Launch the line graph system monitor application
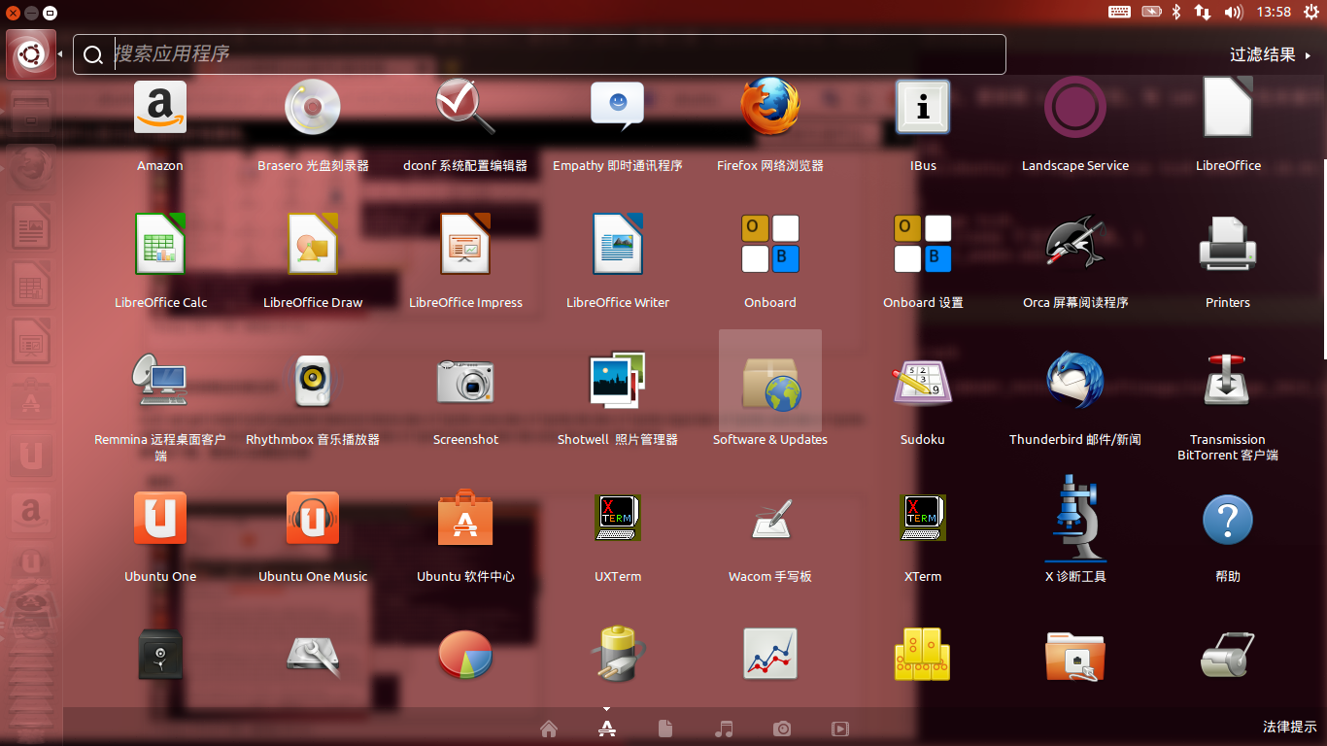 pos(770,654)
